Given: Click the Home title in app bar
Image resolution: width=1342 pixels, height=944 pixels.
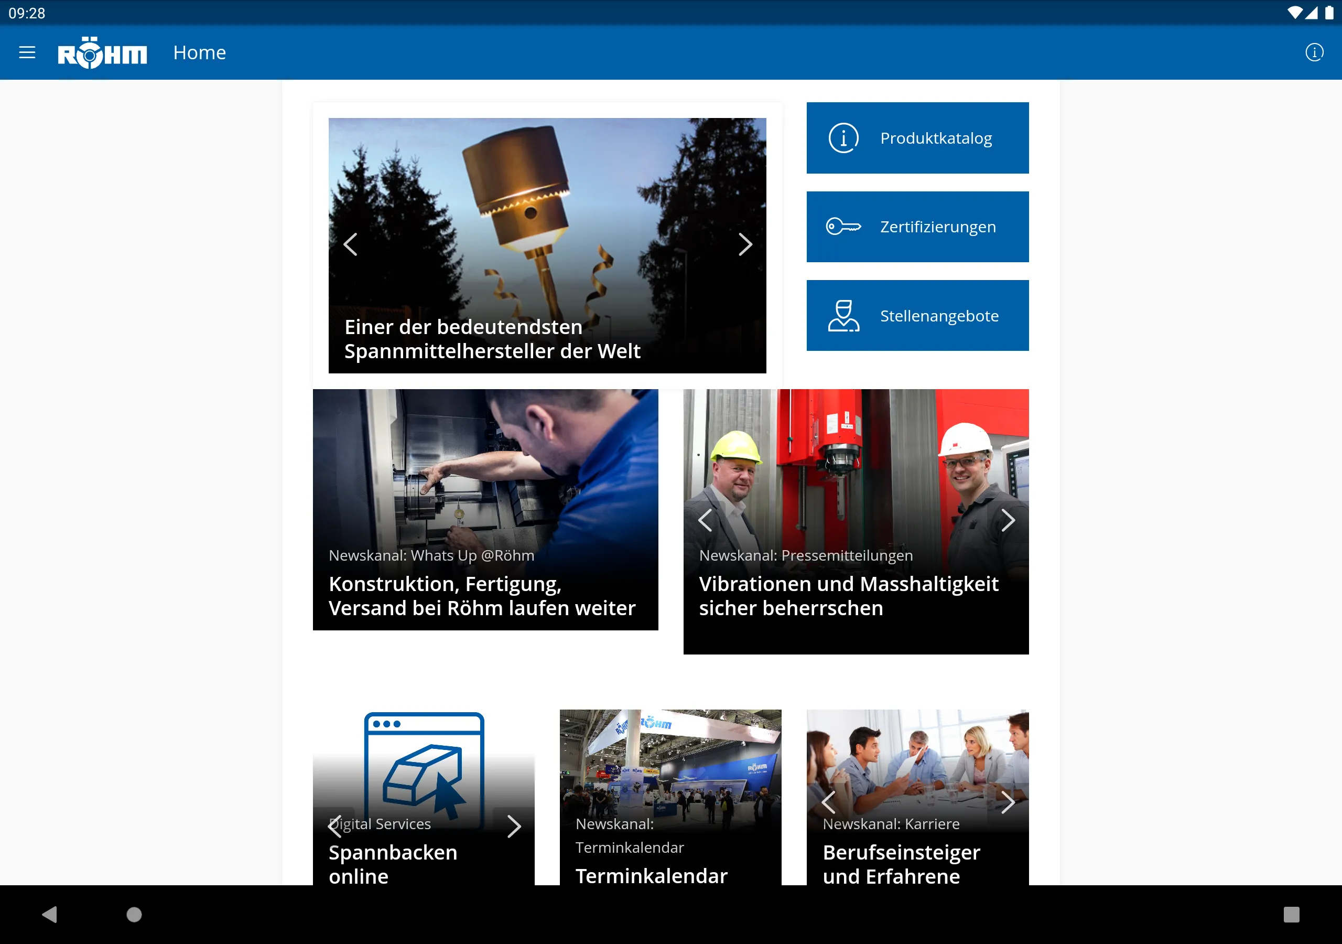Looking at the screenshot, I should tap(199, 52).
